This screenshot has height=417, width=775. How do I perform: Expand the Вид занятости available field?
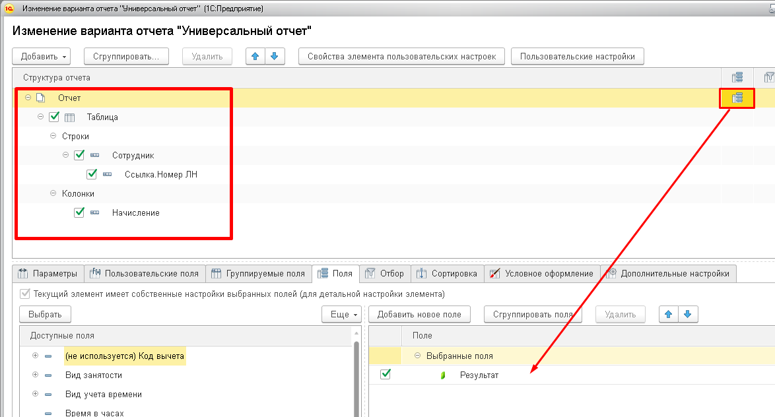tap(35, 375)
